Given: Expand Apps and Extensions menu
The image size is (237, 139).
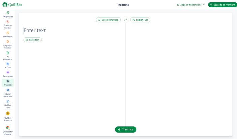Looking at the screenshot, I should point(191,5).
